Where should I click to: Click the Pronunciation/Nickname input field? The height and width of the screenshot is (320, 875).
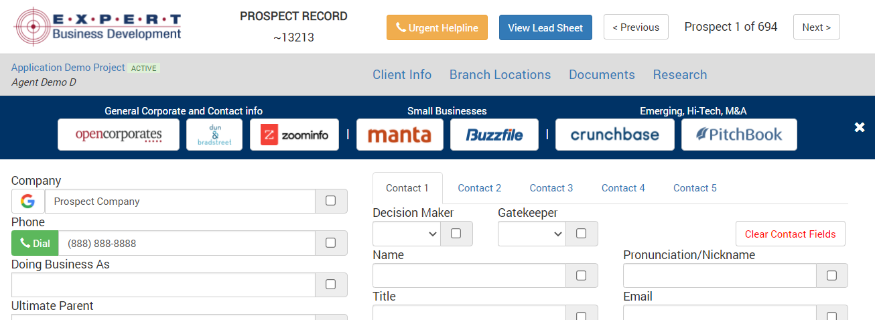click(720, 275)
